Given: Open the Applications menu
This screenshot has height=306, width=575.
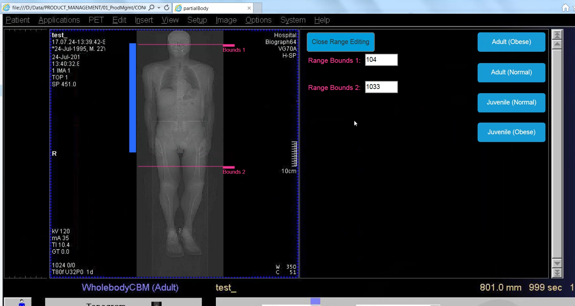Looking at the screenshot, I should pyautogui.click(x=59, y=20).
